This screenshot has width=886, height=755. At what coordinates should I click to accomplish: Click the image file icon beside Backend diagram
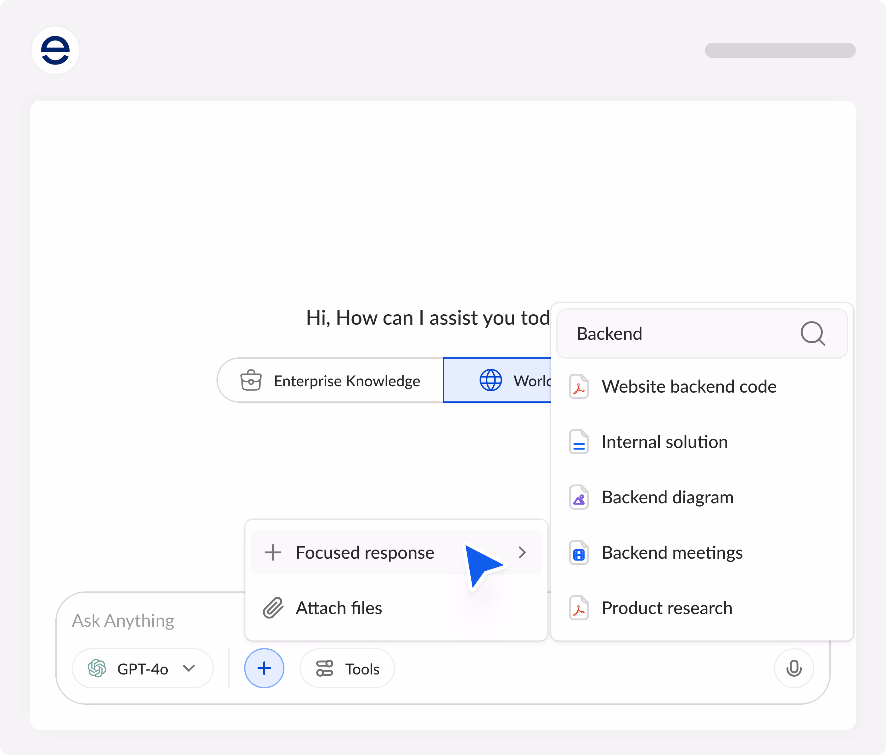pos(579,498)
